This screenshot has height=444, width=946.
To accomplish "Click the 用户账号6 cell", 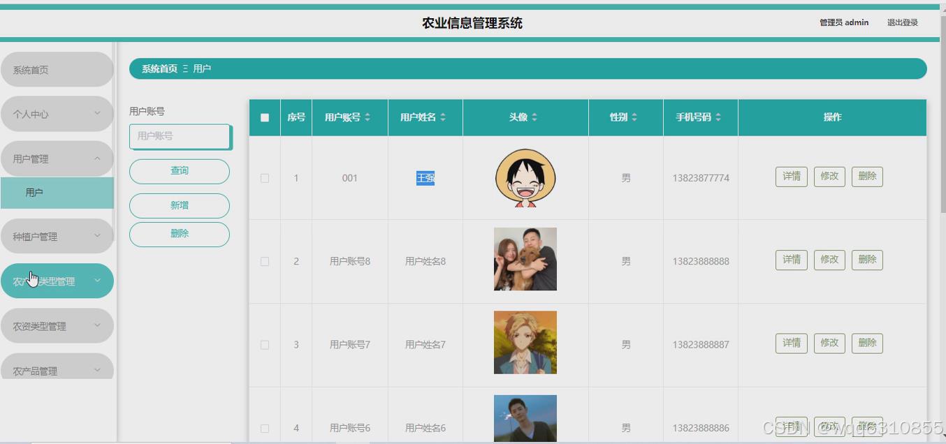I will click(x=350, y=428).
